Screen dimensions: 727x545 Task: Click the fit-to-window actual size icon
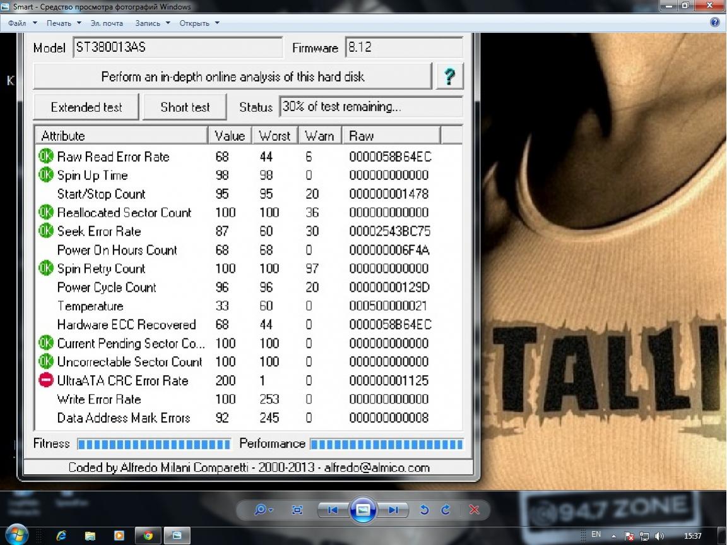pos(297,510)
